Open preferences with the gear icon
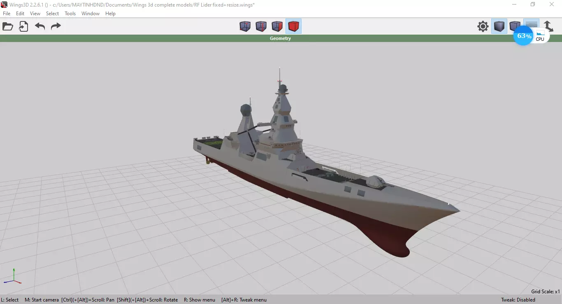562x304 pixels. click(483, 26)
